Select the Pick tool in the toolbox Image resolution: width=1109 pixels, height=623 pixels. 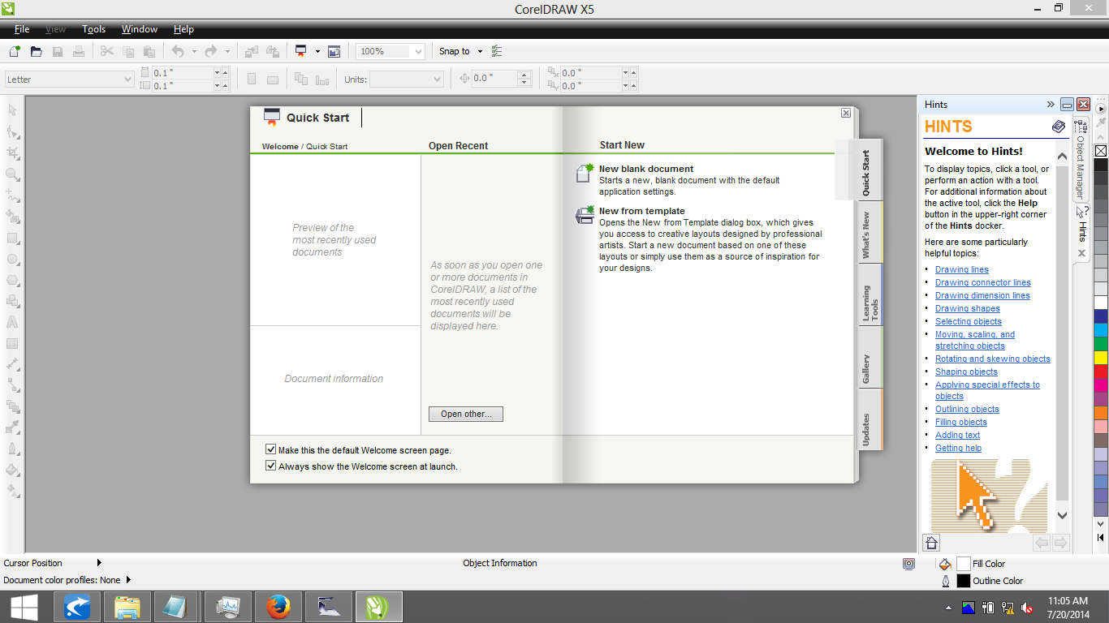[x=12, y=108]
